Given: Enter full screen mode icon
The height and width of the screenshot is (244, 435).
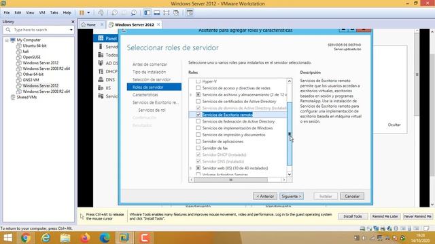Looking at the screenshot, I should click(x=166, y=13).
